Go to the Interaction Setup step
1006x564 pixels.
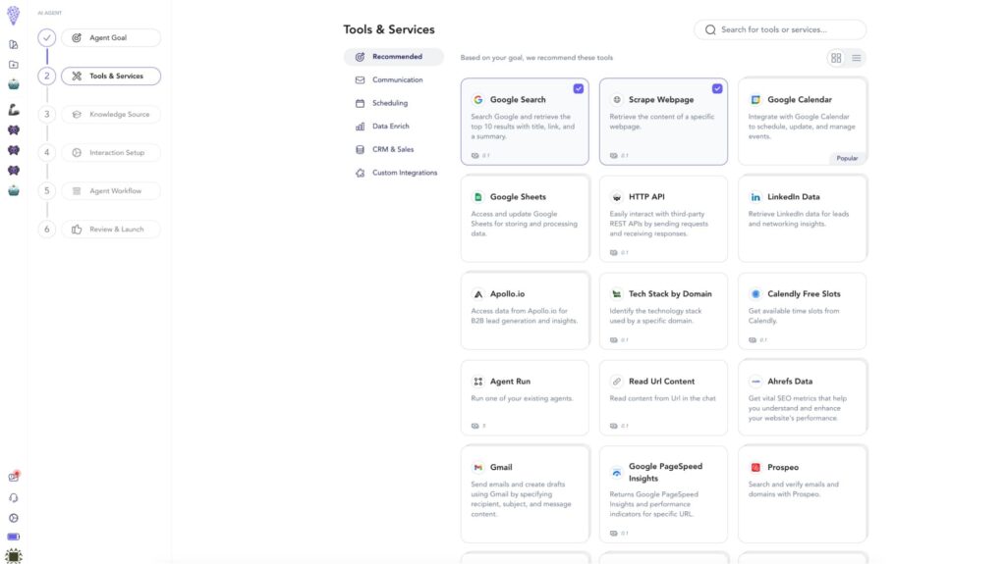pyautogui.click(x=111, y=153)
